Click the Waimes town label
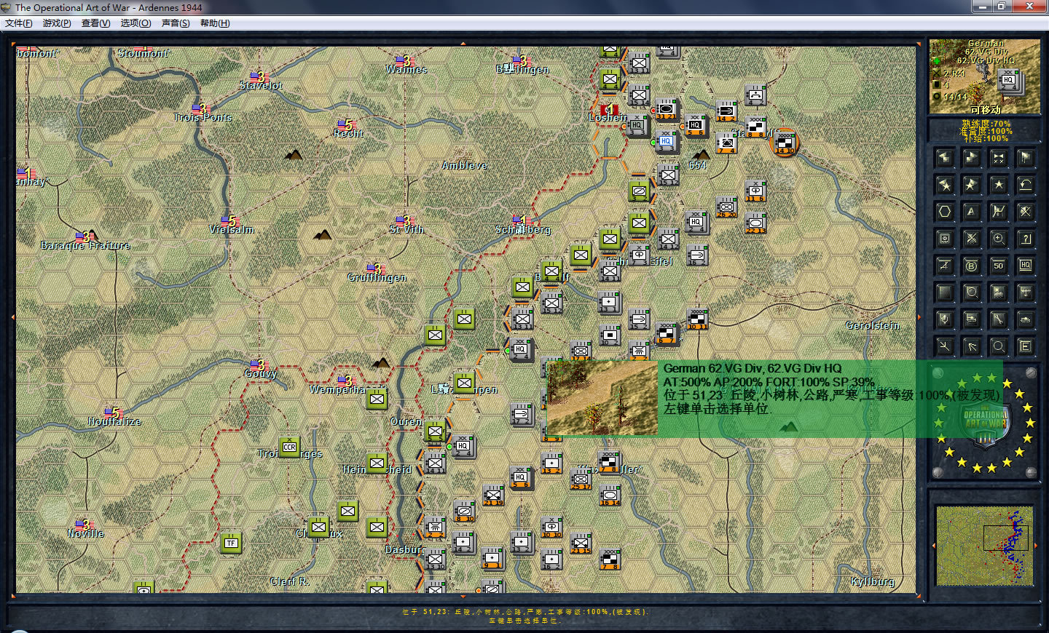 point(406,69)
